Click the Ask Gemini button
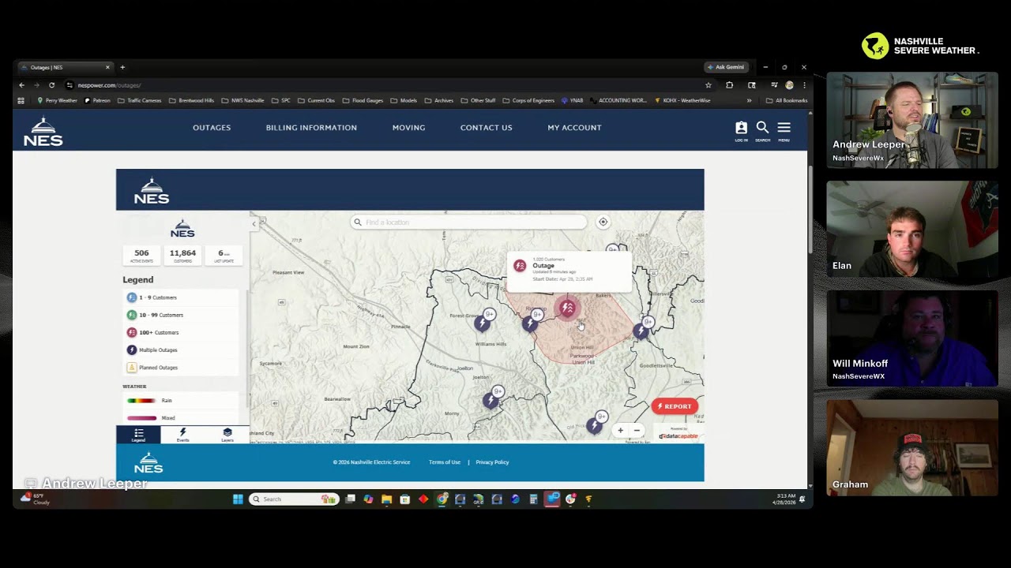The image size is (1011, 568). coord(726,67)
